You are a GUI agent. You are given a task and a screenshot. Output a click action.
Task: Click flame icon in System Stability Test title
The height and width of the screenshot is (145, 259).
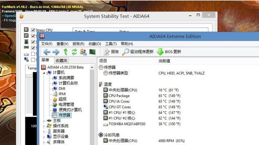22,16
